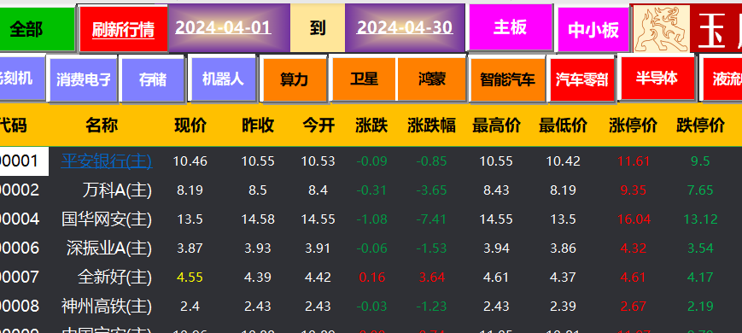Choose the 智能汽车 sector button
The image size is (742, 333).
click(x=508, y=79)
